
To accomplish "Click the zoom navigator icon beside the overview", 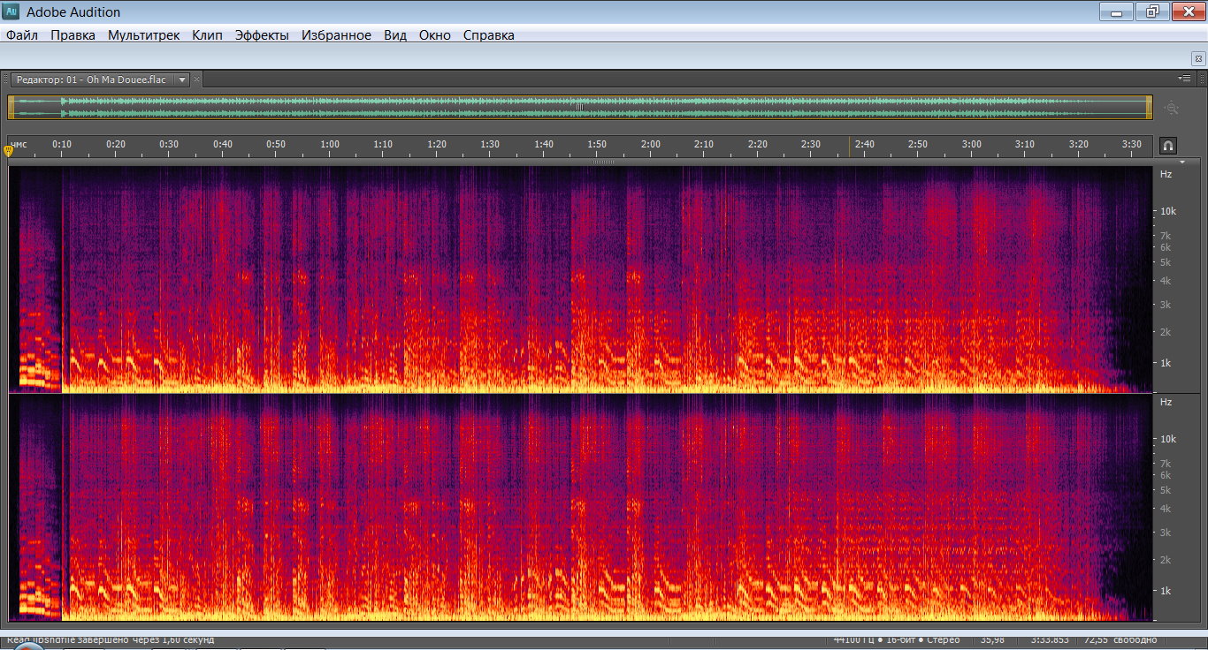I will coord(1172,108).
